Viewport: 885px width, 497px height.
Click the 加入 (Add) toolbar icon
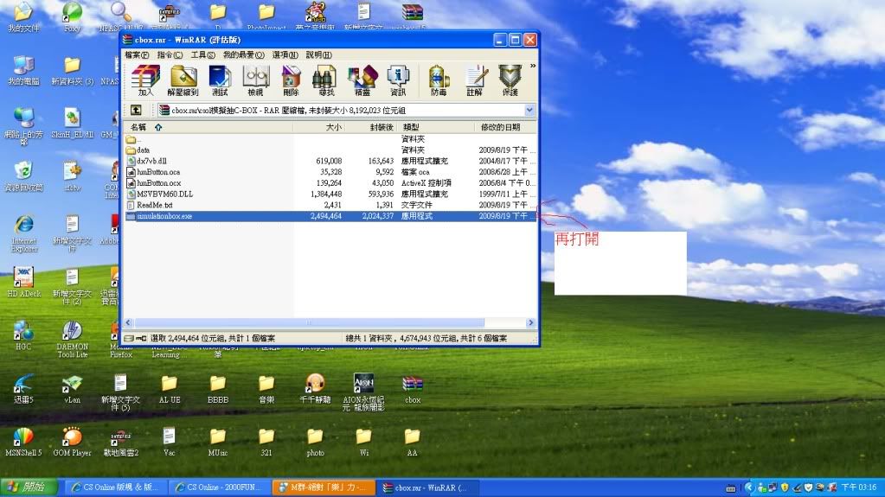coord(145,80)
